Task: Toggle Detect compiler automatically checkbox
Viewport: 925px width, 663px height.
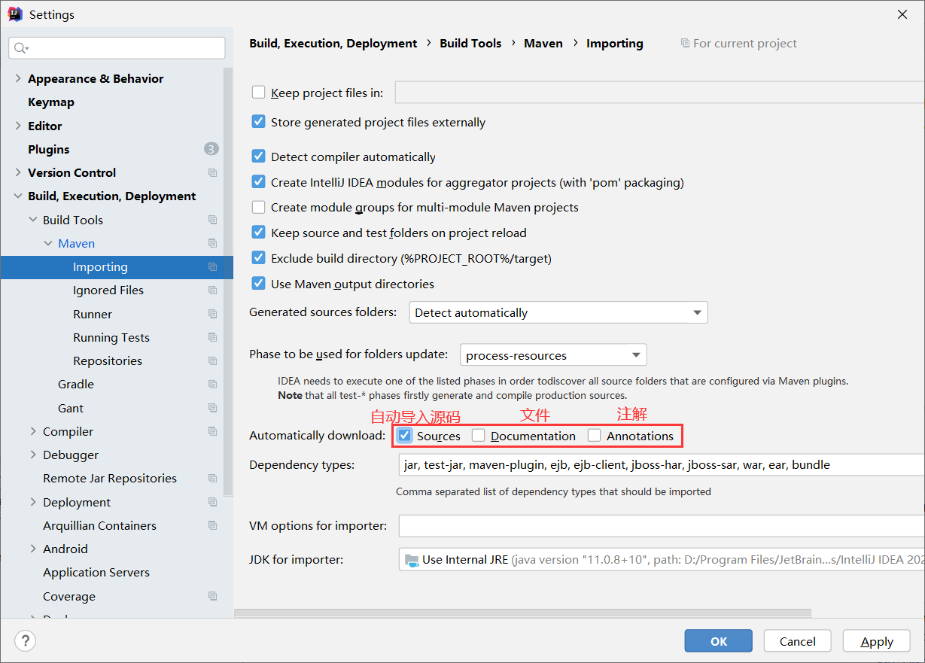Action: point(258,157)
